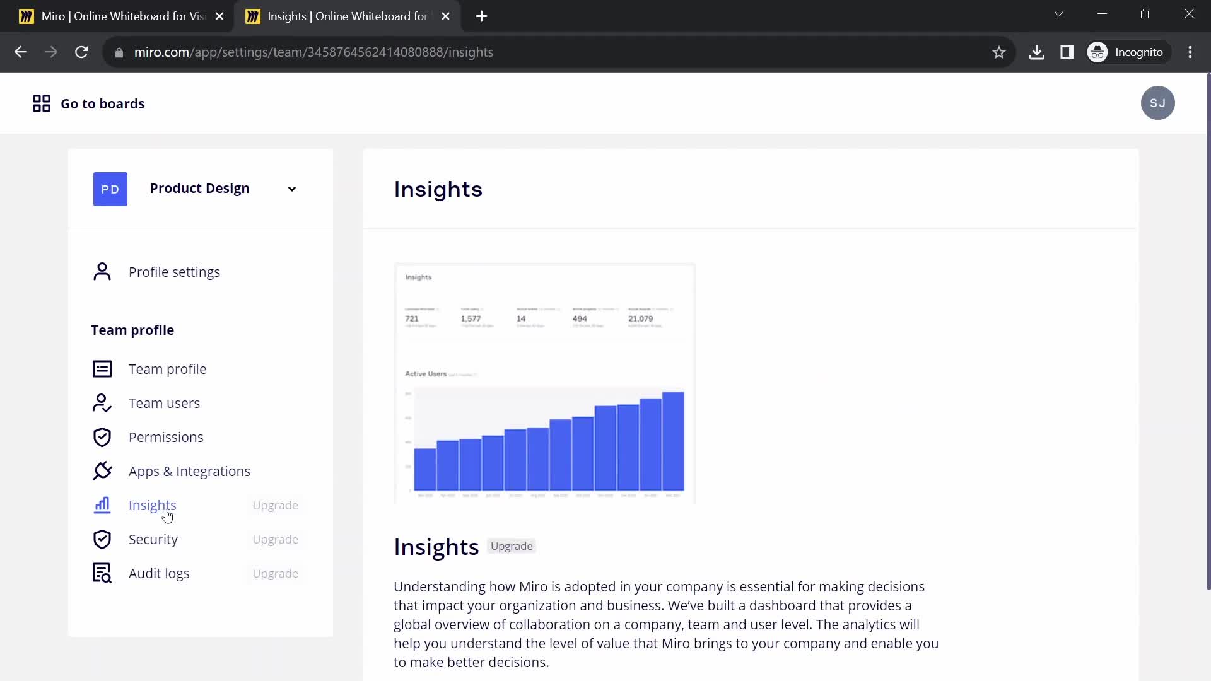Click the Permissions shield icon
This screenshot has height=681, width=1211.
102,438
